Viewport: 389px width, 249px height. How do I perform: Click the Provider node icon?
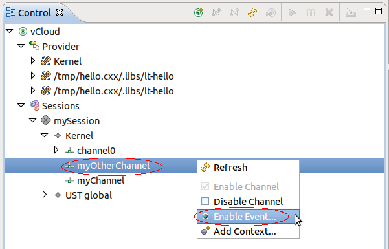[34, 46]
